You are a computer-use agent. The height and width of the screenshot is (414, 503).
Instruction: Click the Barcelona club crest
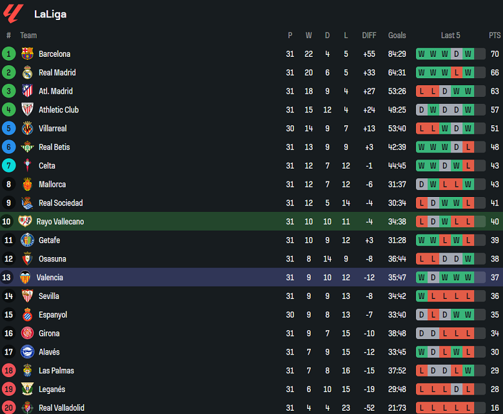[x=27, y=54]
